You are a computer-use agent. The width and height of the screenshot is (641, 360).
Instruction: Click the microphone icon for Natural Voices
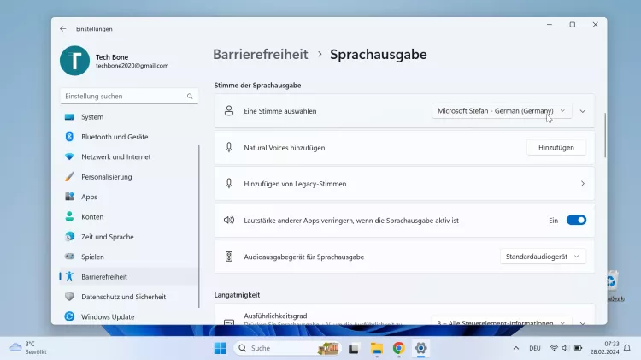coord(229,147)
